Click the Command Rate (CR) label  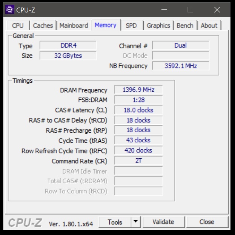click(x=80, y=161)
